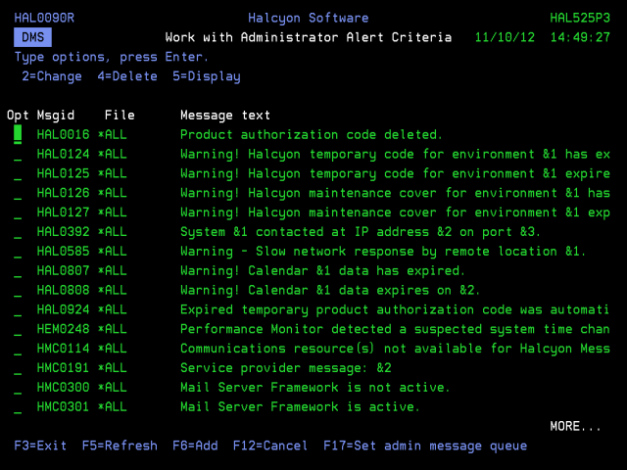Click the Opt field for HAL0392
Screen dimensions: 627x470
(18, 232)
